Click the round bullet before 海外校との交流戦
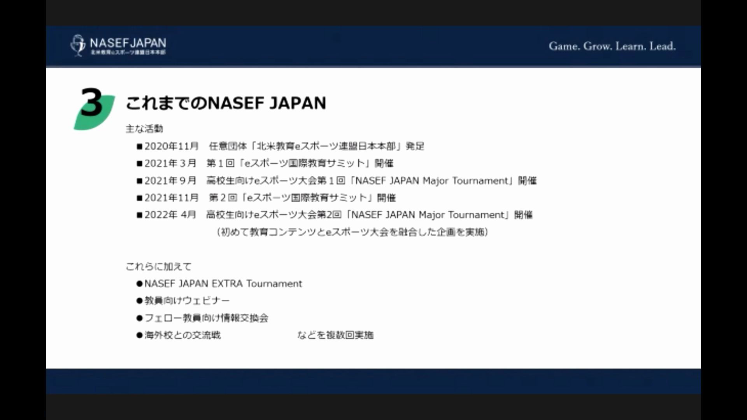Viewport: 747px width, 420px height. coord(139,335)
